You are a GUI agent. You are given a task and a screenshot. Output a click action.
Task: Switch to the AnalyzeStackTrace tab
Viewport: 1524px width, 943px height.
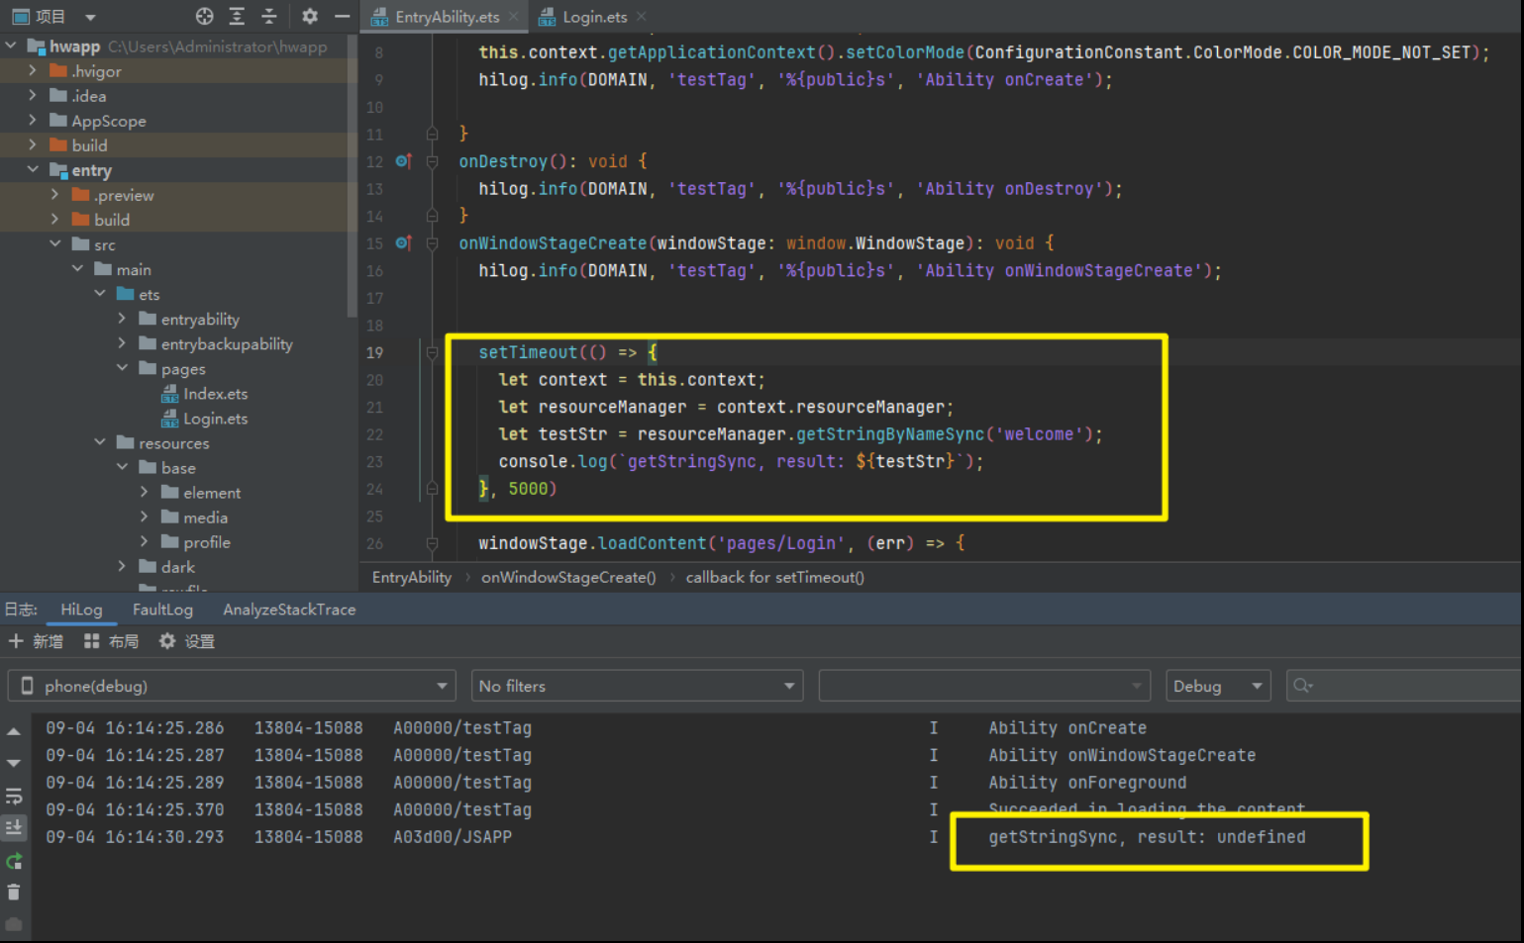[x=289, y=610]
